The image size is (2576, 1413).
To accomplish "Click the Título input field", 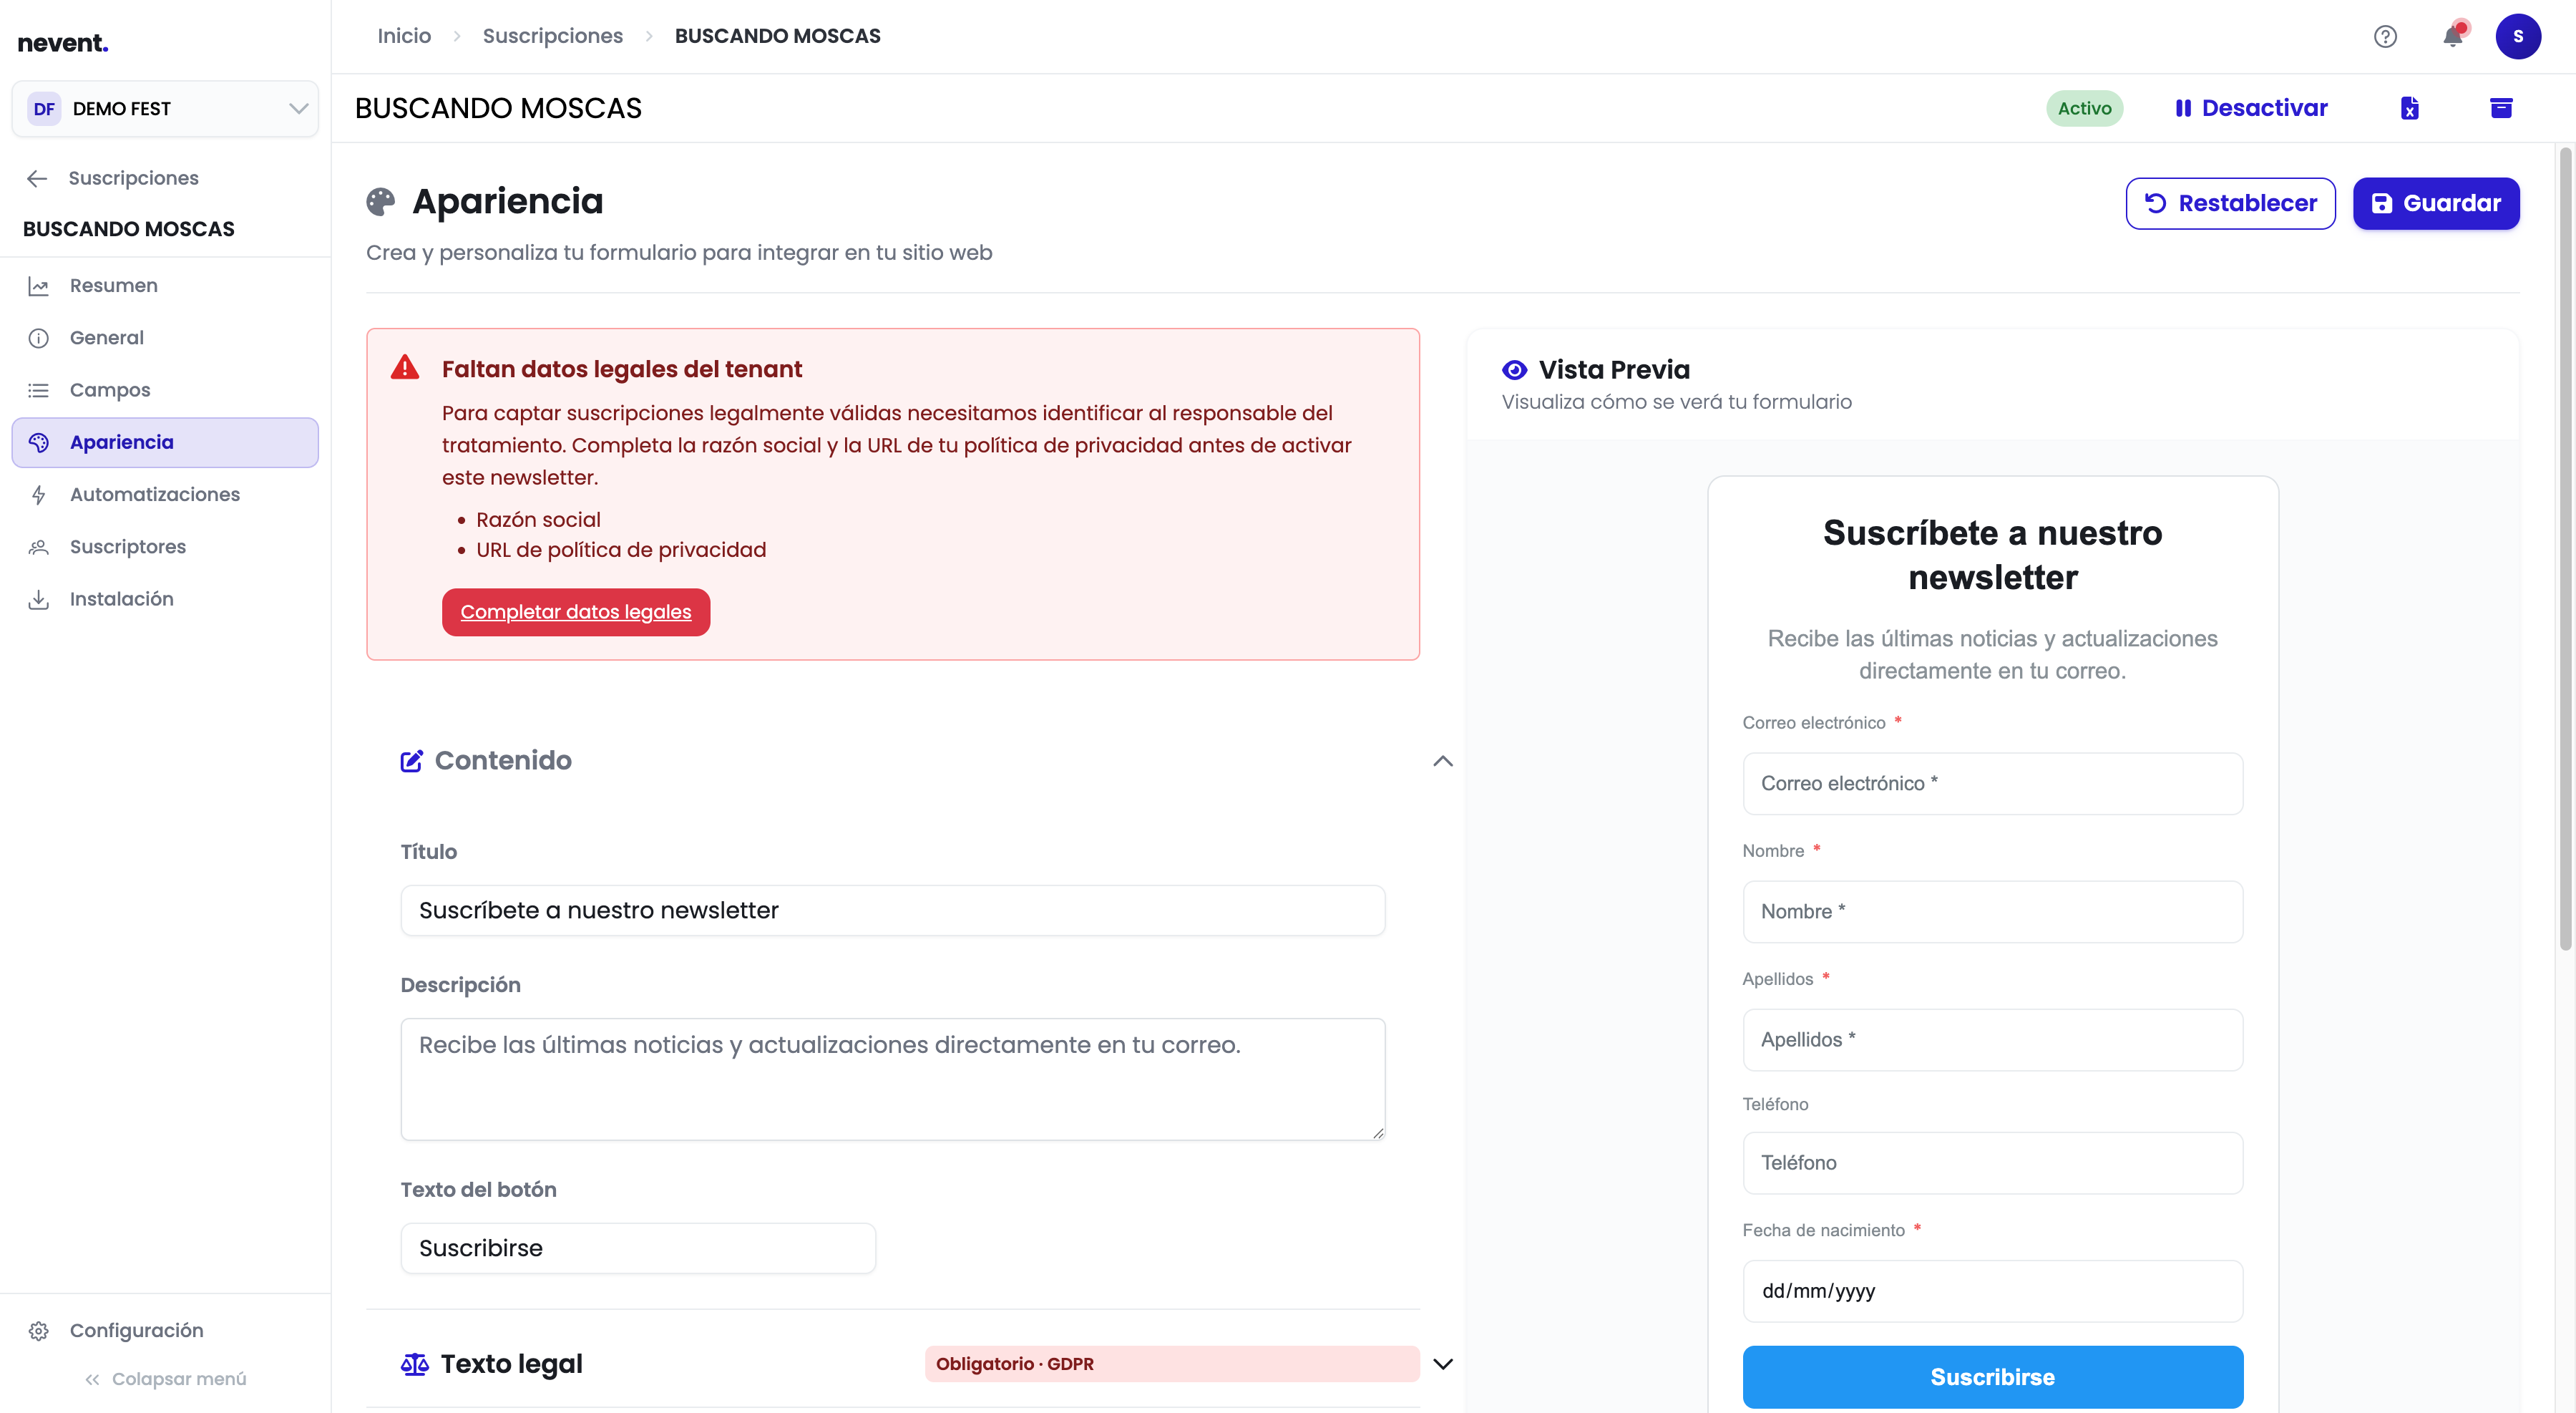I will pyautogui.click(x=893, y=910).
